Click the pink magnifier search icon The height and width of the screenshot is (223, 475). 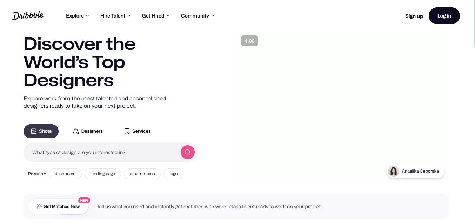pyautogui.click(x=188, y=152)
